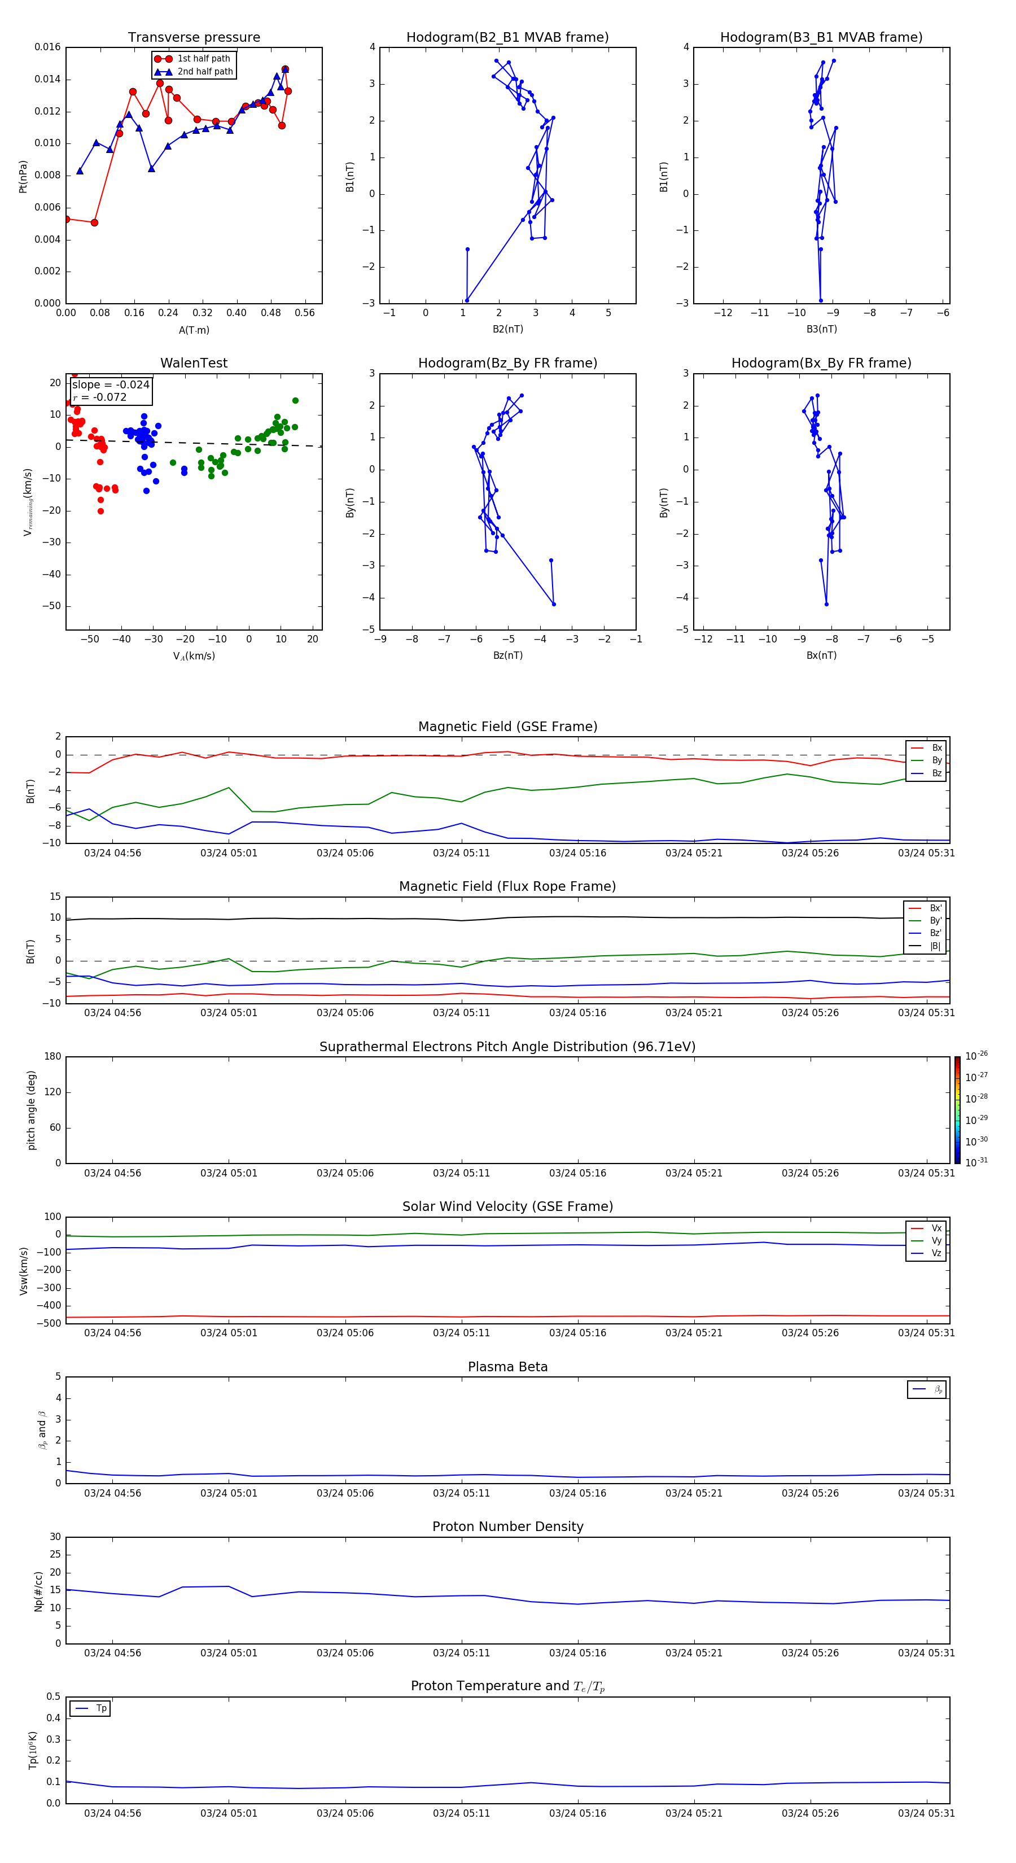This screenshot has width=1016, height=1863.
Task: Click '03/24 05:31' tick under Proton Temperature panel
Action: pos(926,1813)
